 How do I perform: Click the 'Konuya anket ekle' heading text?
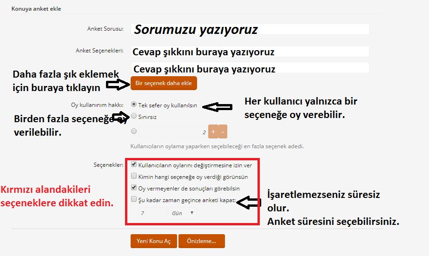pos(36,9)
